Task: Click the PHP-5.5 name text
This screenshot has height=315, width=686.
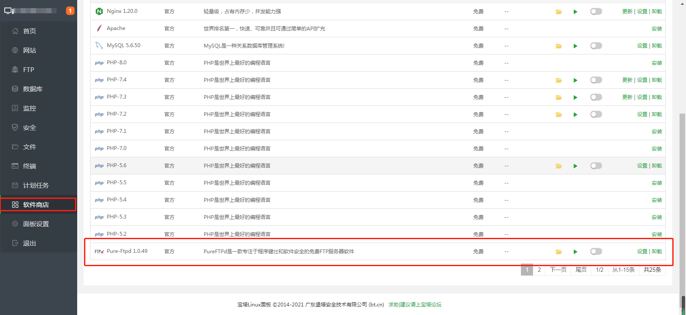Action: [x=117, y=183]
